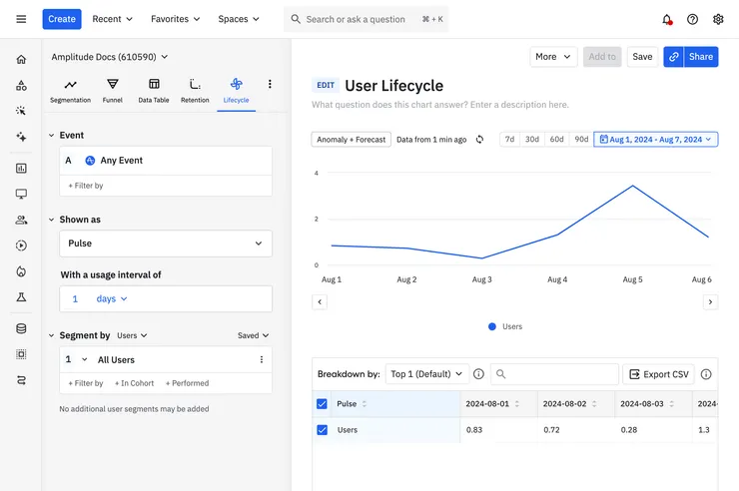The height and width of the screenshot is (491, 739).
Task: Click the help question mark icon
Action: tap(693, 19)
